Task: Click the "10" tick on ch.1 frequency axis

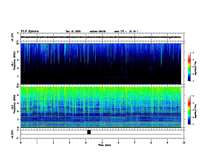Action: [x=18, y=44]
